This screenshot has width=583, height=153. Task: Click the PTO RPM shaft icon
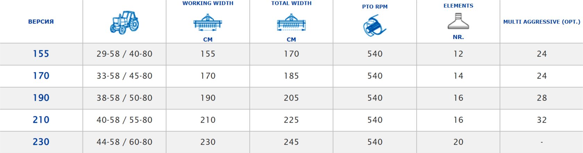374,26
